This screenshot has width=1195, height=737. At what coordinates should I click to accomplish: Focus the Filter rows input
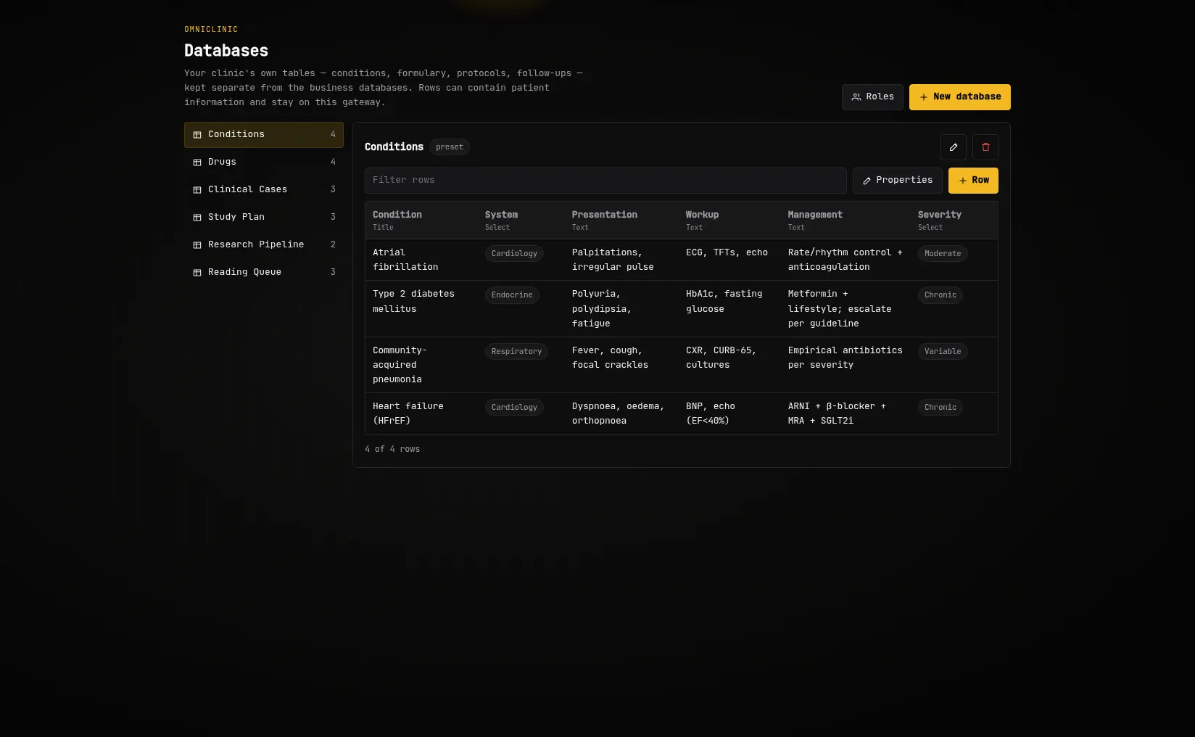click(x=605, y=181)
